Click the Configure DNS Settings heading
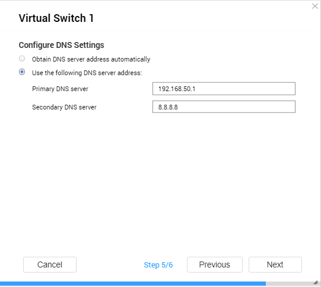This screenshot has width=321, height=287. [x=62, y=45]
